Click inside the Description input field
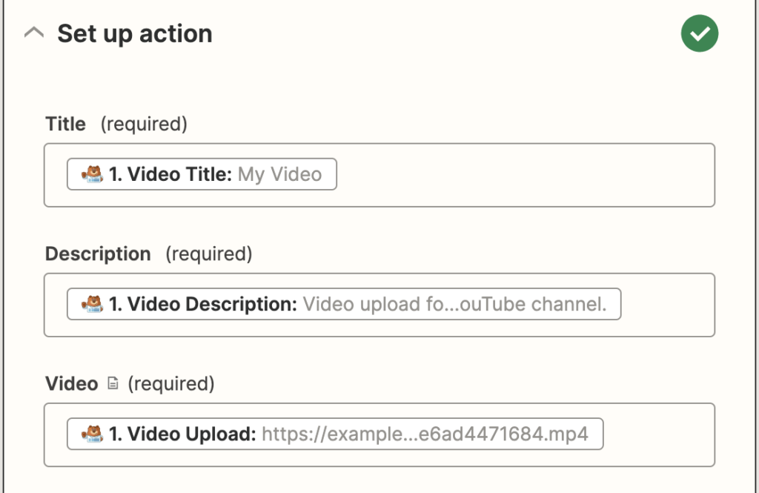 click(x=667, y=304)
